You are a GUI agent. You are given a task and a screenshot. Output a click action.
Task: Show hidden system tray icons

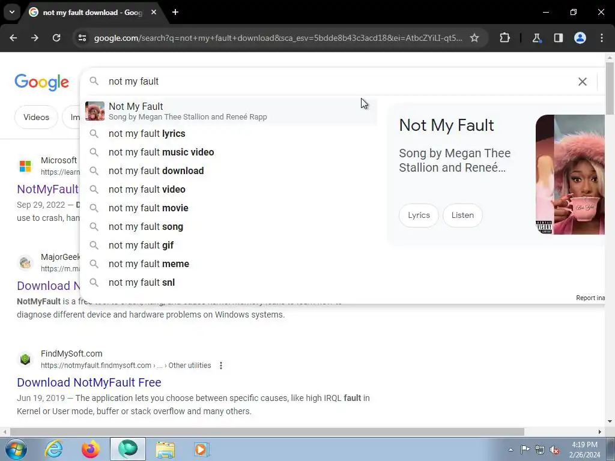(510, 450)
